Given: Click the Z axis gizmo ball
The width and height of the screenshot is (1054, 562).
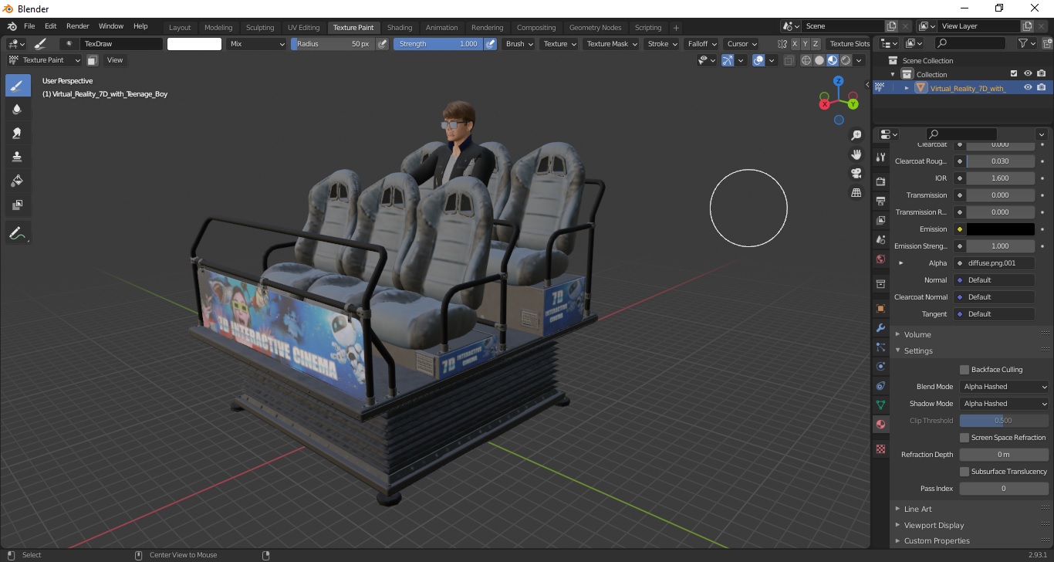Looking at the screenshot, I should tap(839, 81).
